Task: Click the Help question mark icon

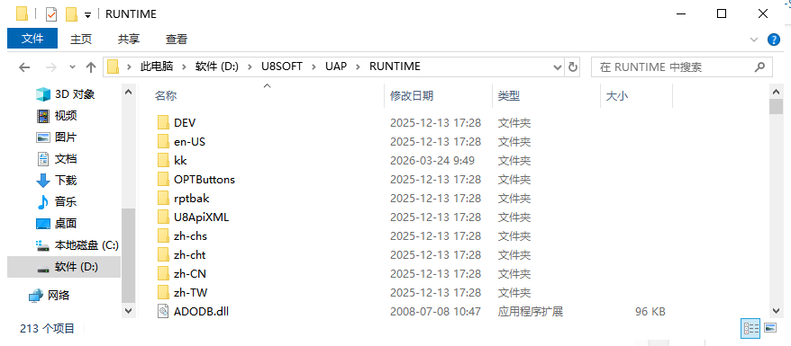Action: pos(773,40)
